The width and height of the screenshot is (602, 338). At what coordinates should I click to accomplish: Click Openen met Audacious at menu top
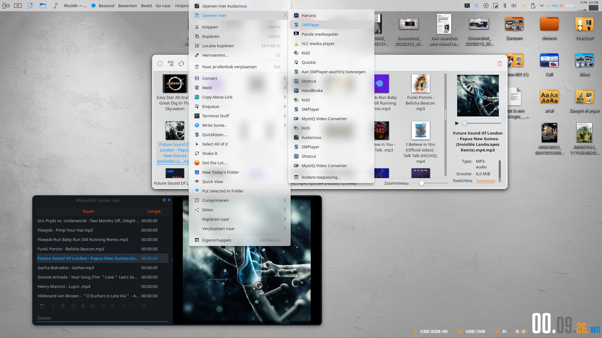(x=240, y=6)
